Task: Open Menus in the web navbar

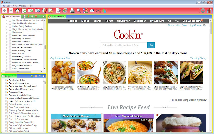Action: 85,21
